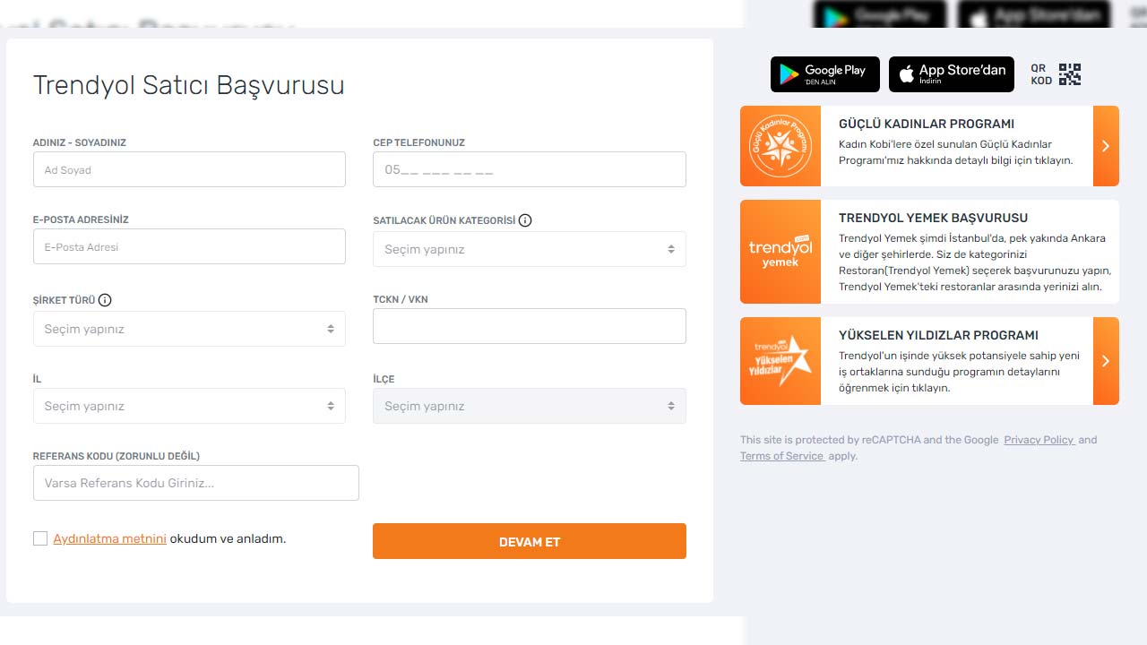The height and width of the screenshot is (645, 1147).
Task: Click the Trendyol Satıcı Başvurusu heading
Action: pos(189,85)
